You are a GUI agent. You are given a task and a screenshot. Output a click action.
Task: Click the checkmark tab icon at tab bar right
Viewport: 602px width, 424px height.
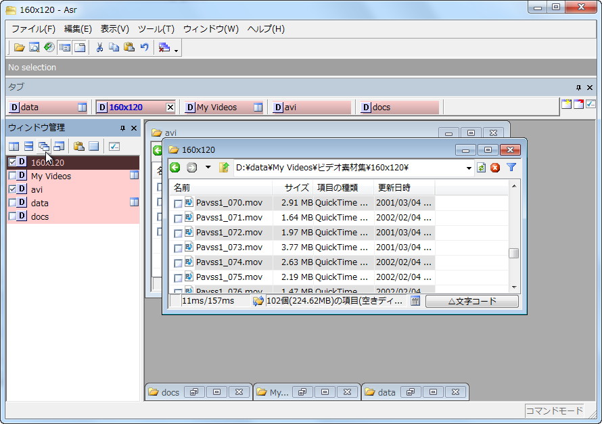(591, 103)
